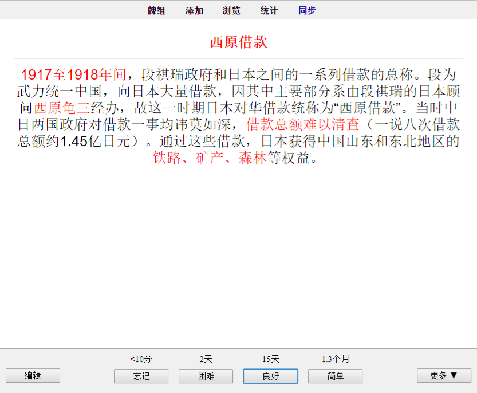Expand the 更多 more options dropdown
The image size is (477, 393).
[x=444, y=375]
